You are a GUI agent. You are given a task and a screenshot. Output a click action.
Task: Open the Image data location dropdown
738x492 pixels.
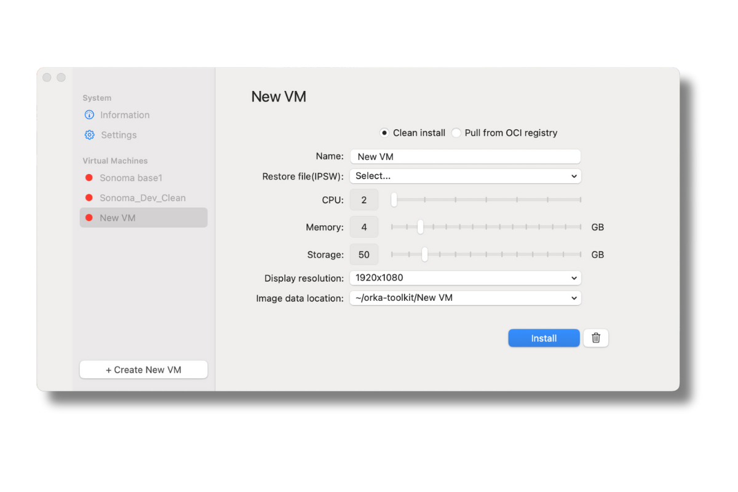[x=466, y=298]
